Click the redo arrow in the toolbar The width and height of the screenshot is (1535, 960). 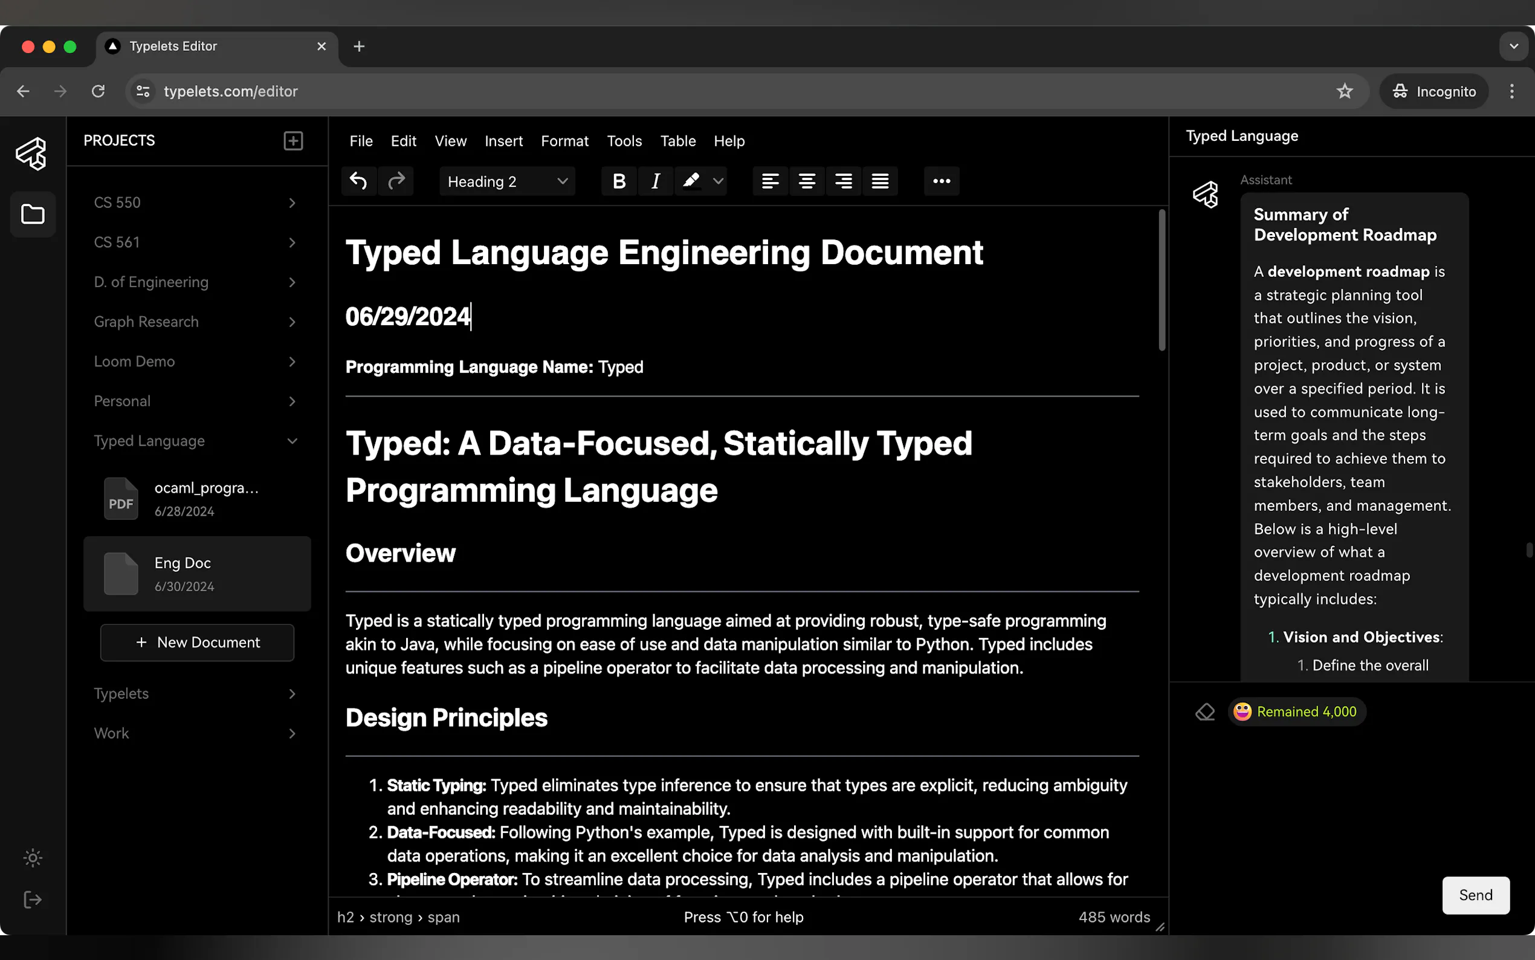396,181
